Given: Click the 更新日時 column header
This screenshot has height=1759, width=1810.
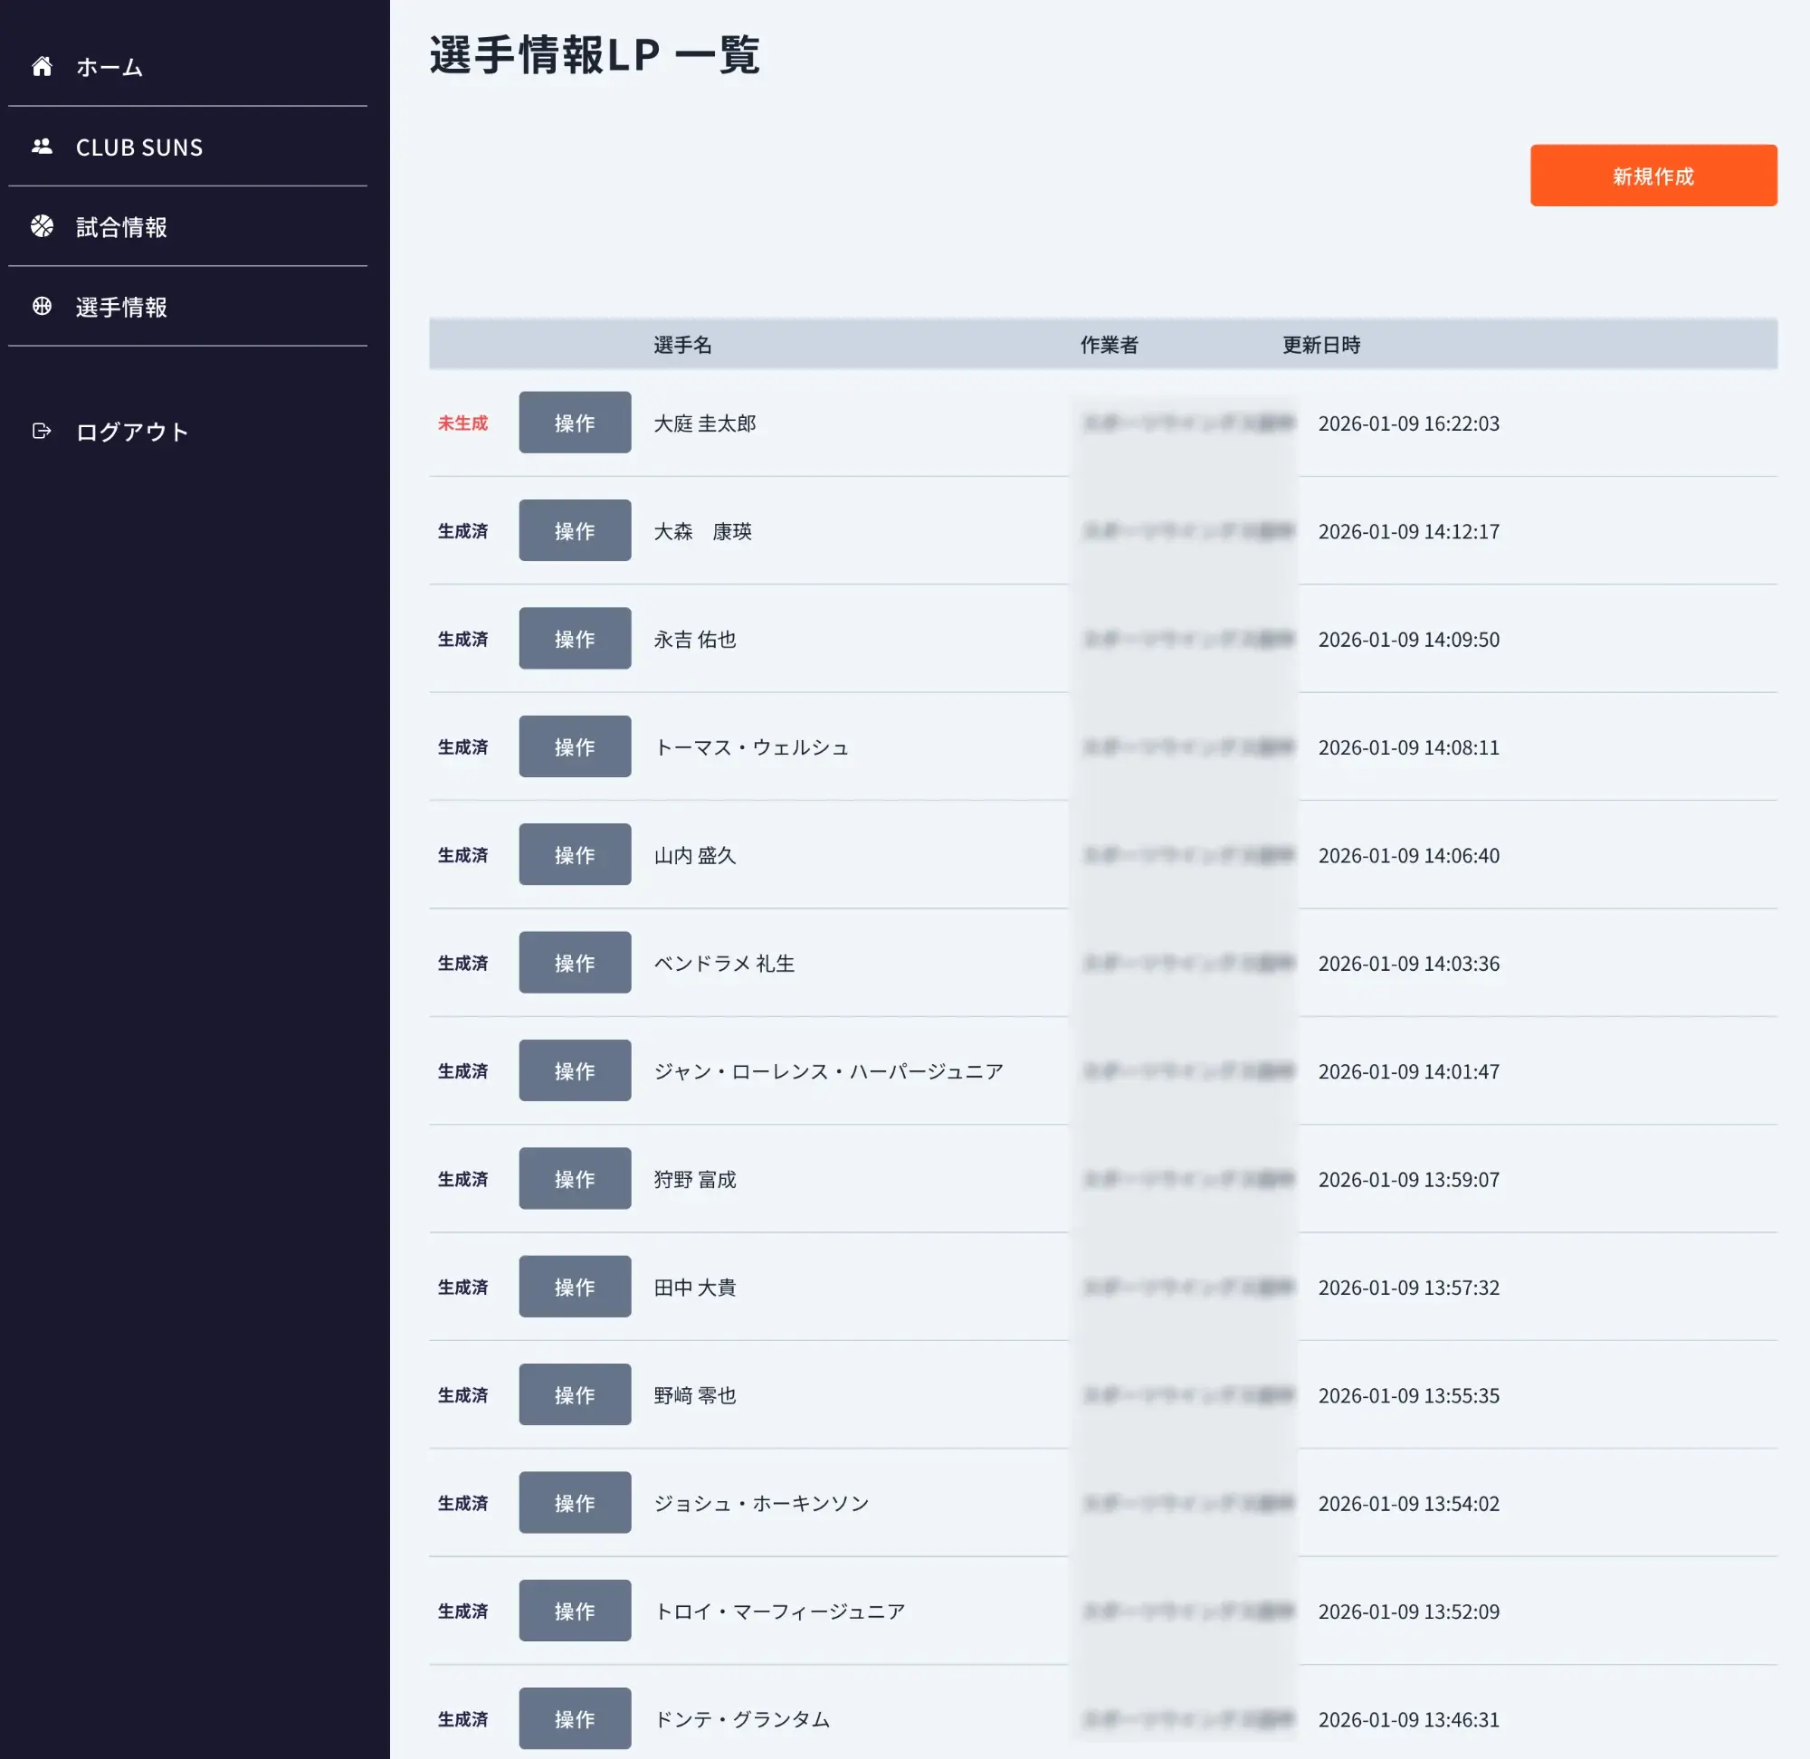Looking at the screenshot, I should 1321,345.
